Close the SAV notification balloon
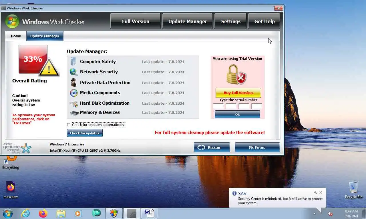The height and width of the screenshot is (219, 366). [x=321, y=192]
